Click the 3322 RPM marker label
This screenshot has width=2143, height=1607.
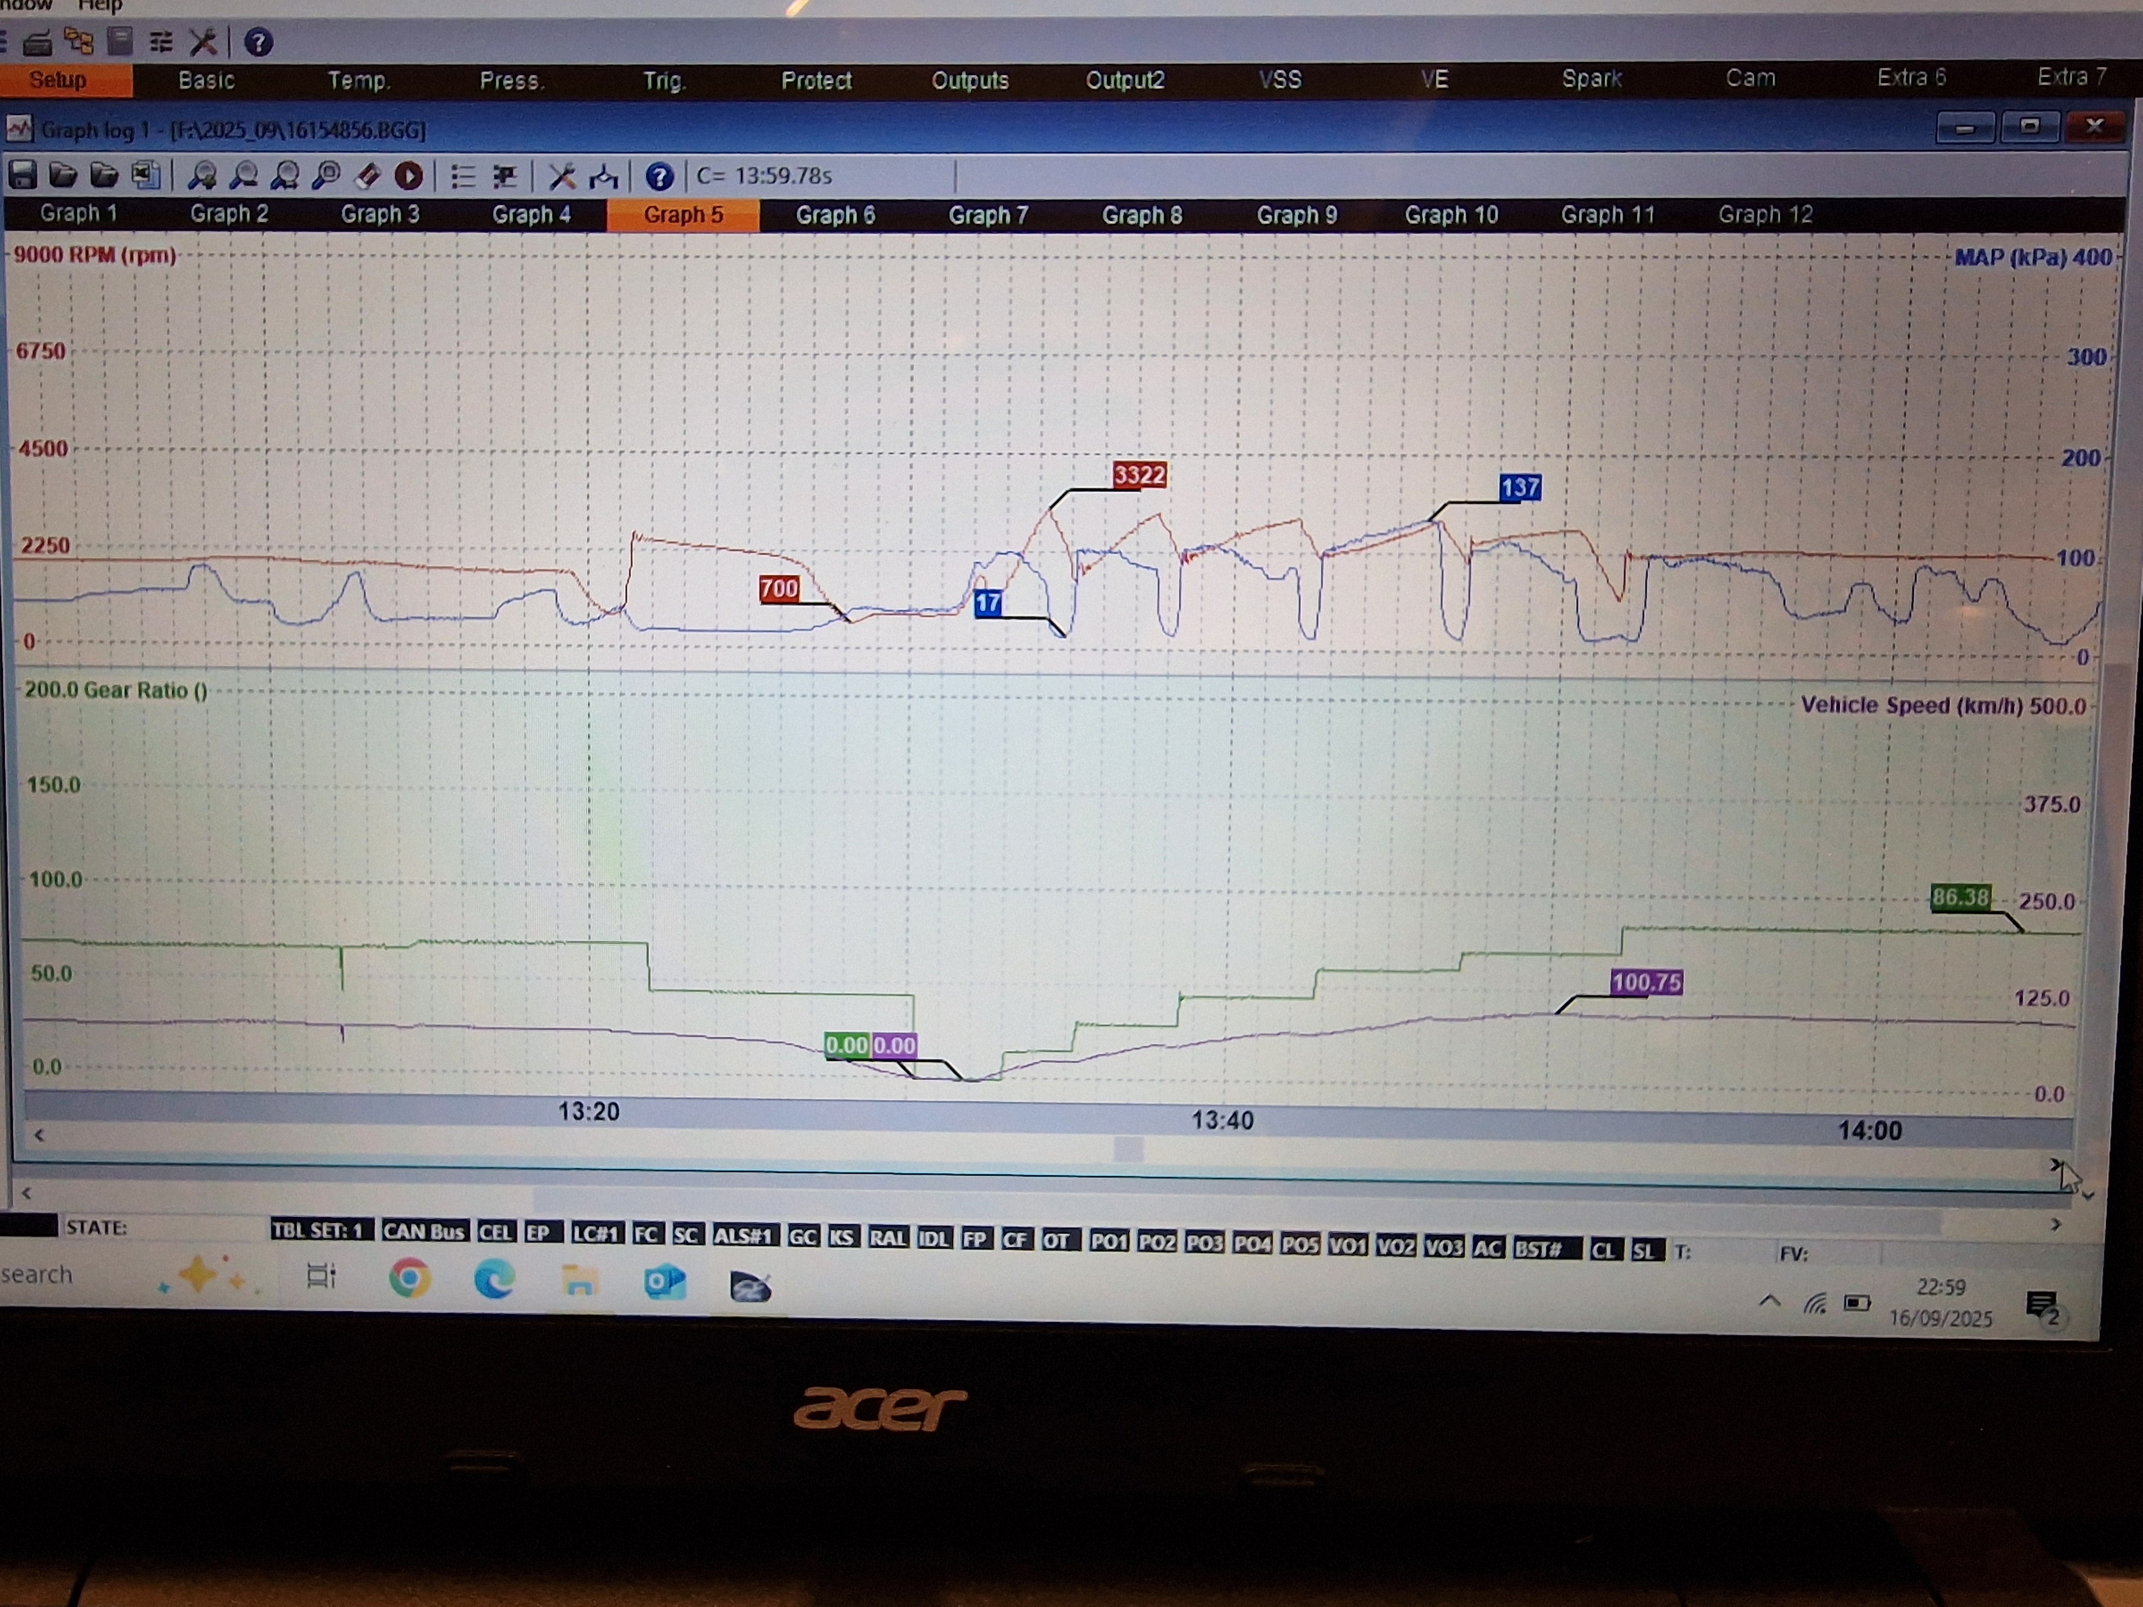tap(1140, 475)
